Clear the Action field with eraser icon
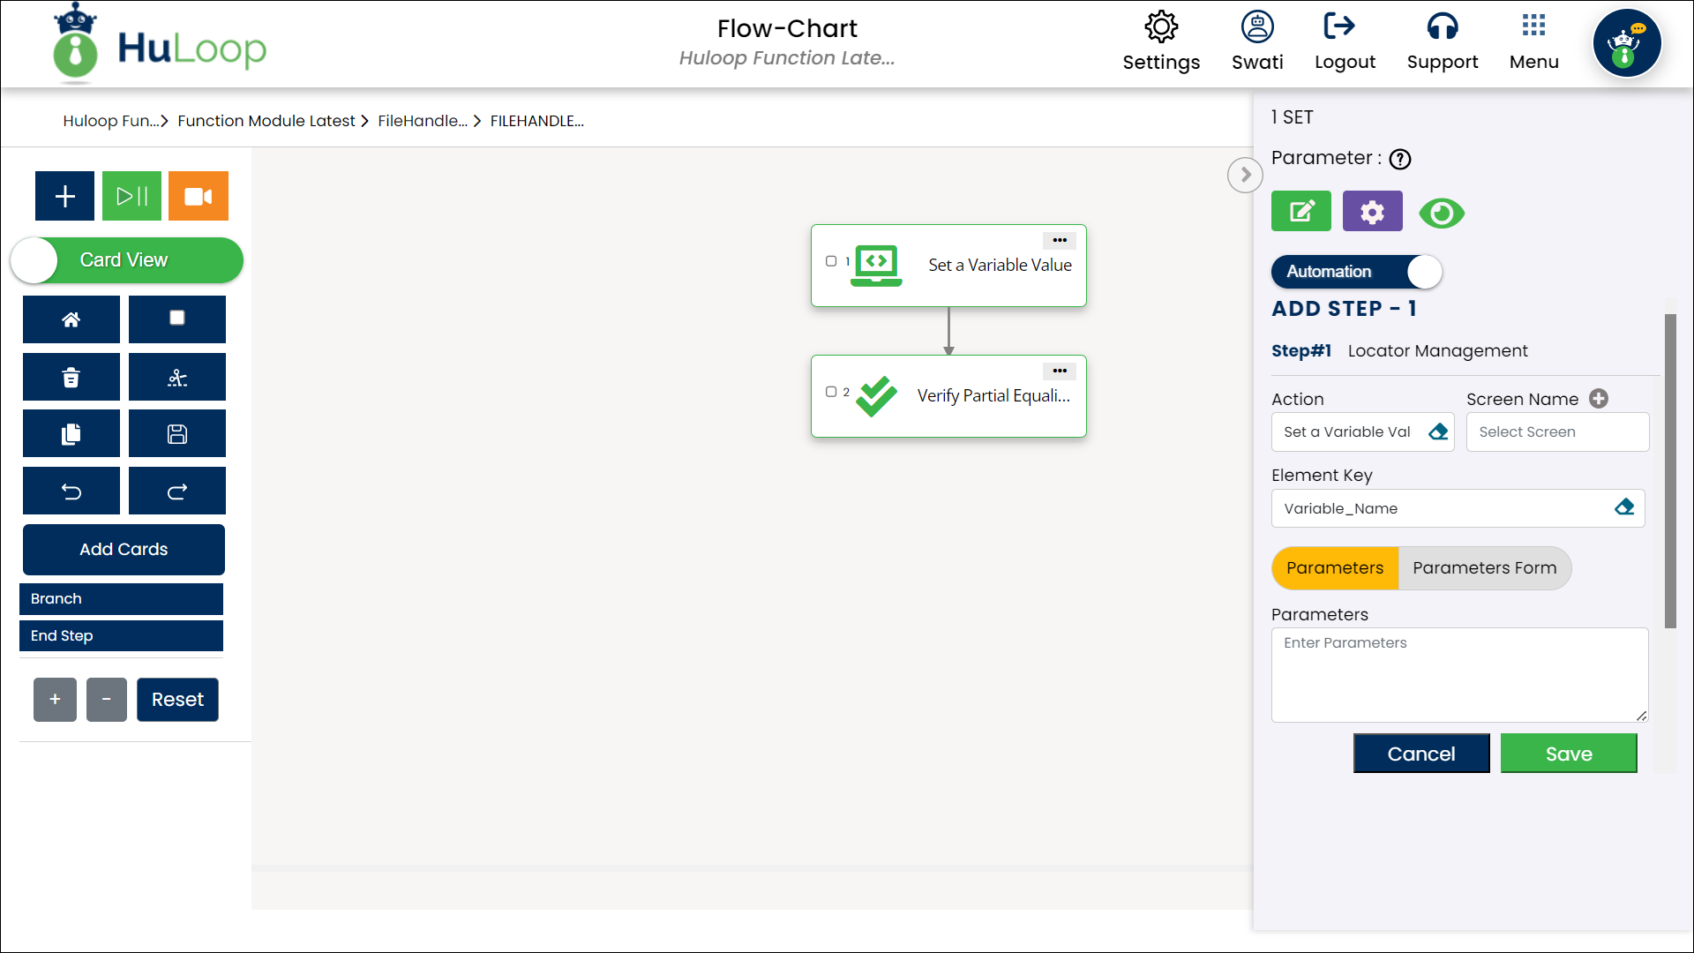This screenshot has width=1694, height=953. click(x=1438, y=431)
